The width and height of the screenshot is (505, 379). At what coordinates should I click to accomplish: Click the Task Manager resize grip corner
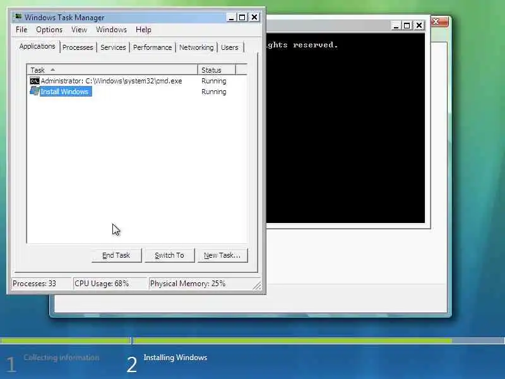coord(257,286)
